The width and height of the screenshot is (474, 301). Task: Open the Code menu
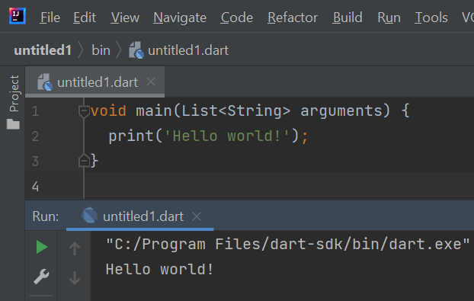(237, 18)
